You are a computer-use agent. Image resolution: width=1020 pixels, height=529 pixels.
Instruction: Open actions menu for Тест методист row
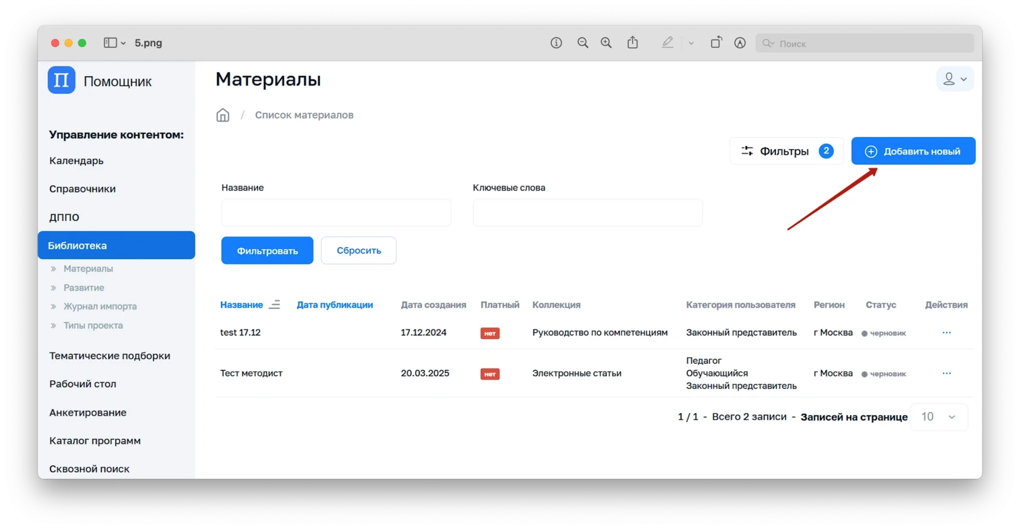[947, 373]
